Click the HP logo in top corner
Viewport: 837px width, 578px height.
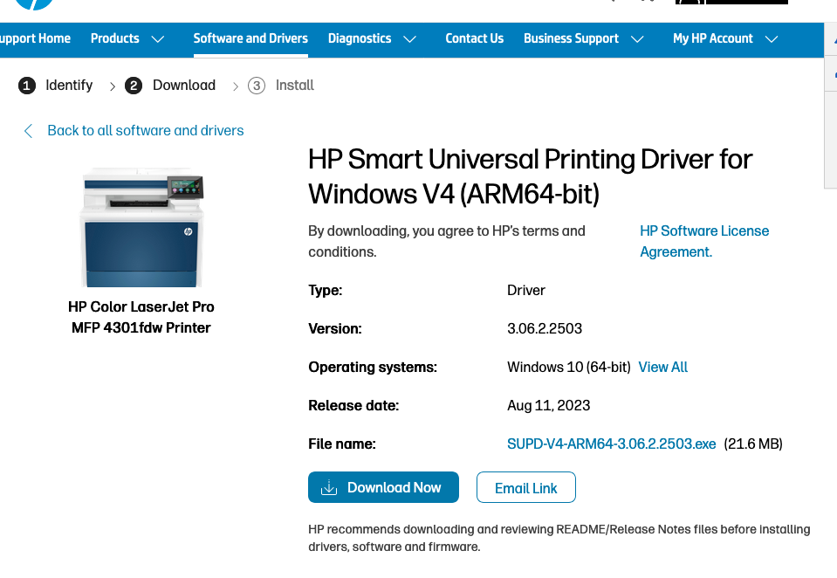click(x=33, y=5)
